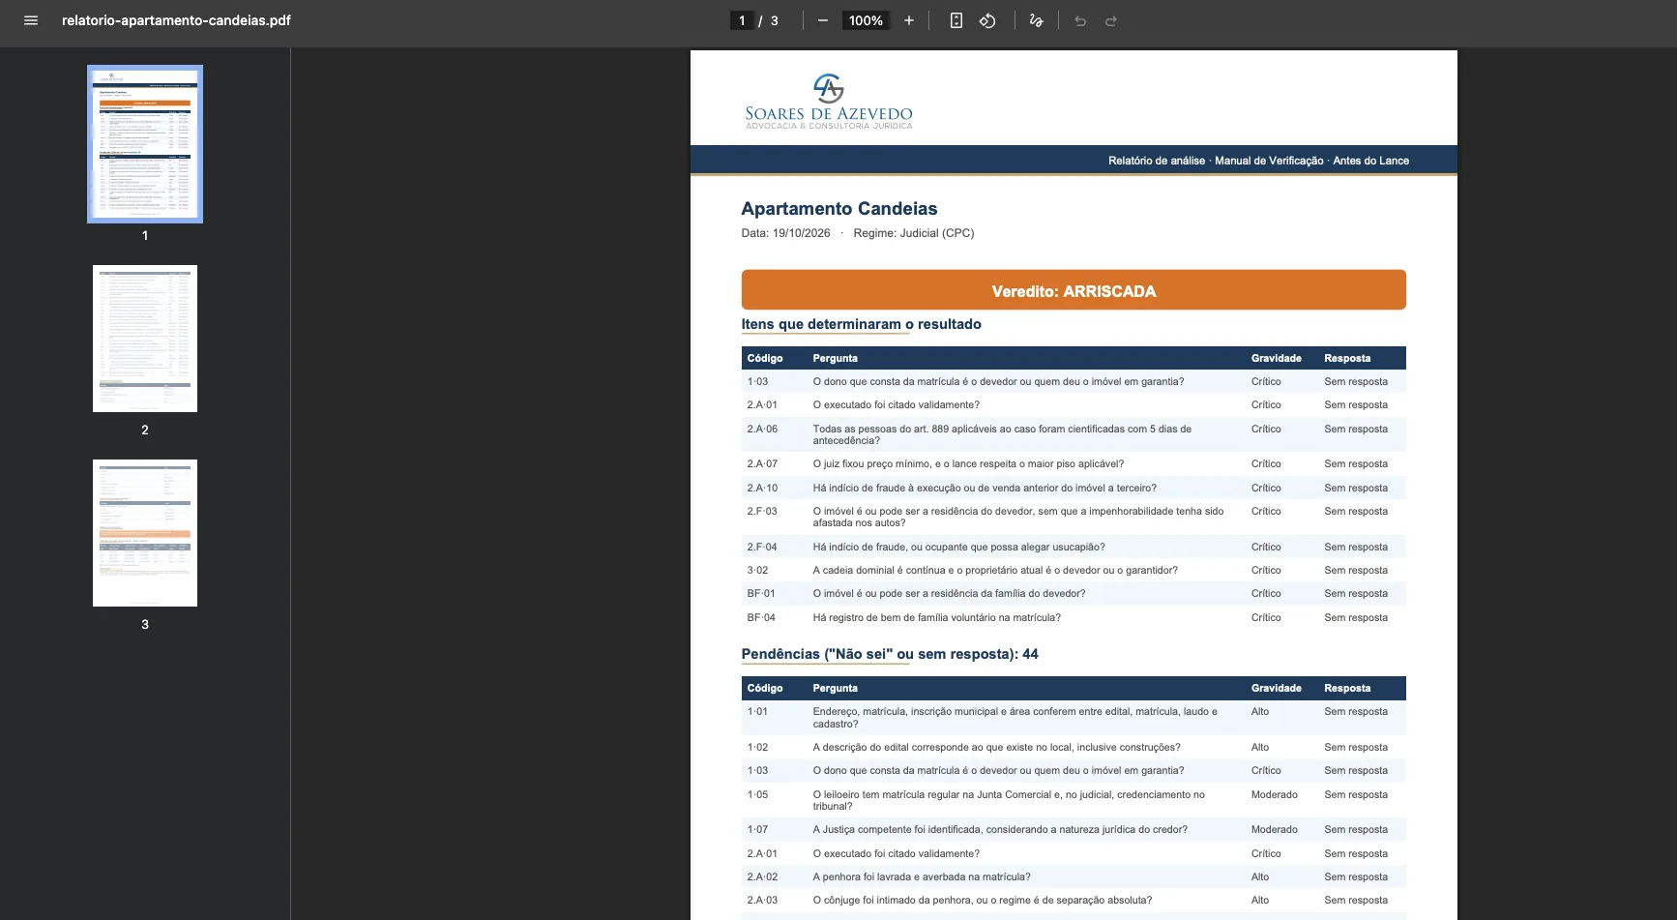Click the total page count '3' in toolbar
Image resolution: width=1677 pixels, height=920 pixels.
(774, 20)
